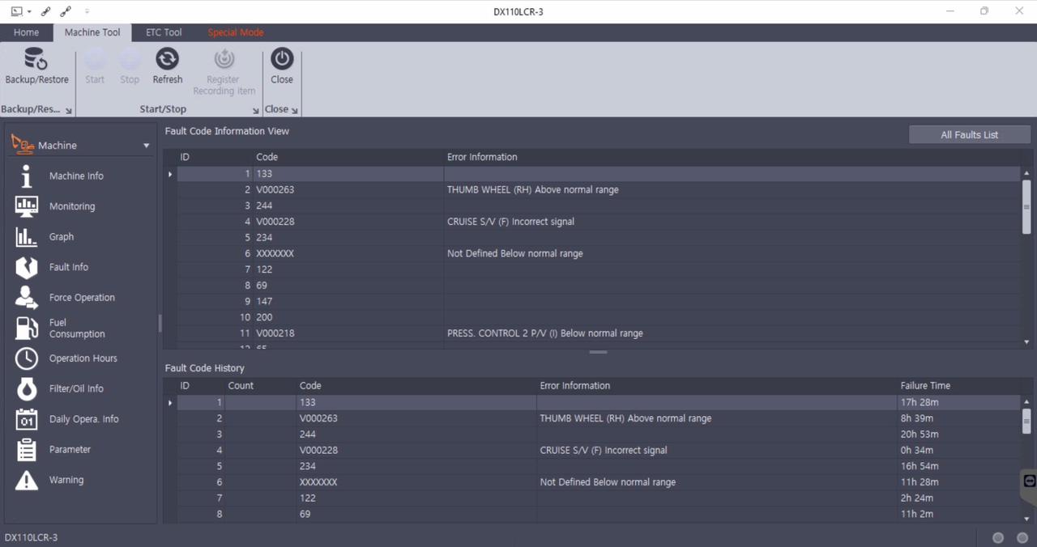Open Force Operation in sidebar
Viewport: 1037px width, 547px height.
(x=82, y=298)
